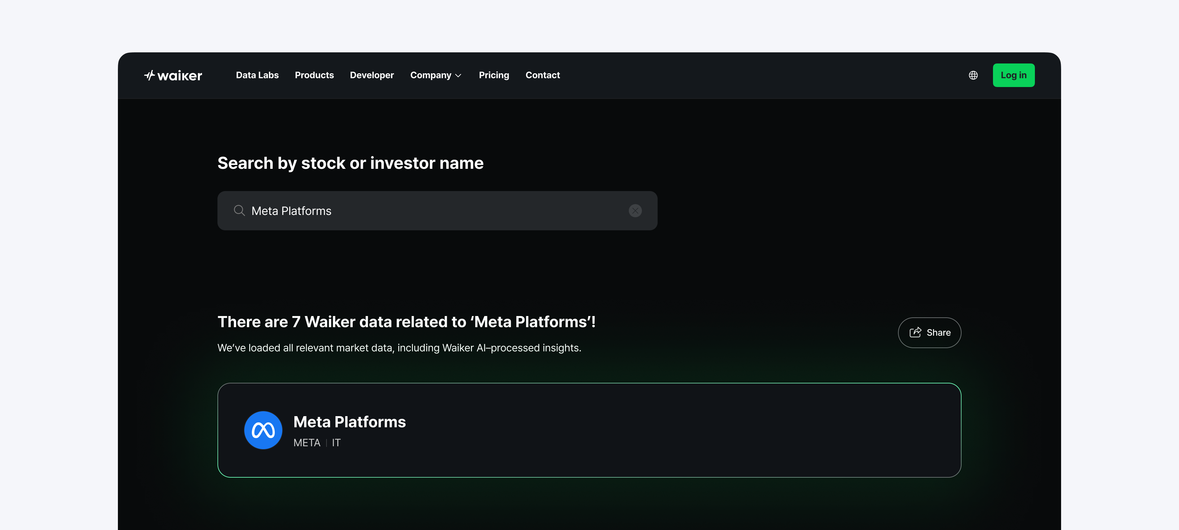
Task: Click the Waiker logo
Action: (173, 76)
